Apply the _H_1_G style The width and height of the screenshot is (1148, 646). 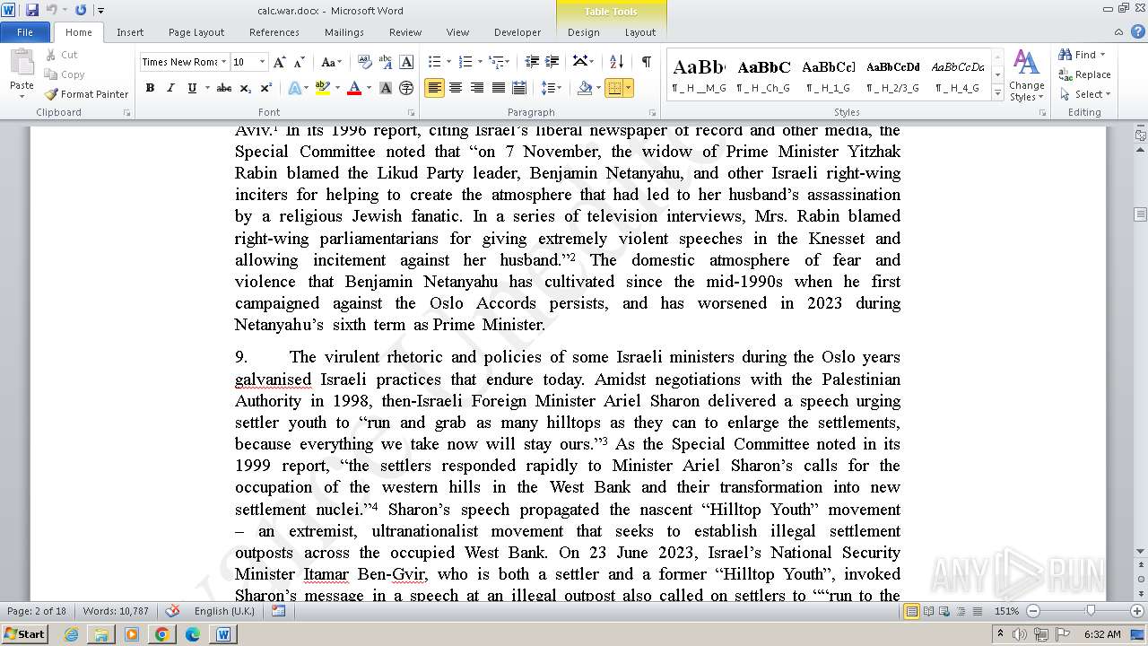829,74
